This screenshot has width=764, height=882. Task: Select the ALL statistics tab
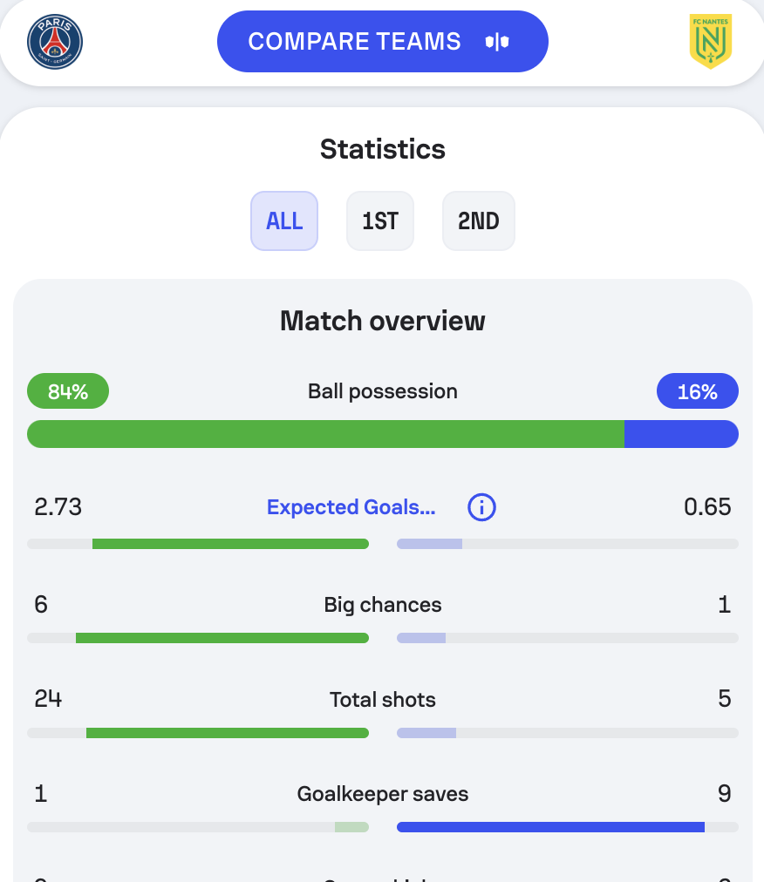point(284,221)
